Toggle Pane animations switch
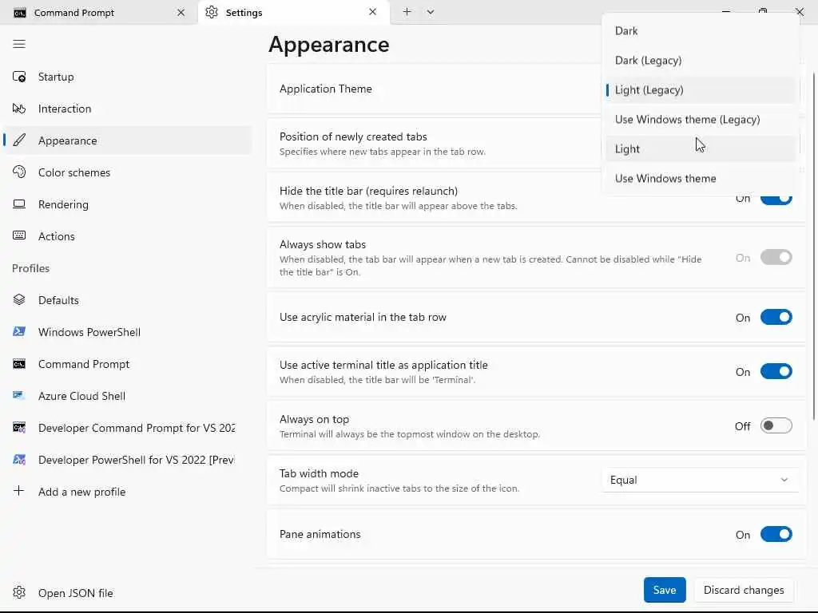Screen dimensions: 818x613 (x=776, y=534)
